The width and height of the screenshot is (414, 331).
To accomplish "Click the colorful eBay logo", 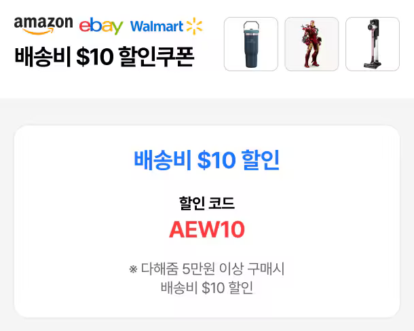I will click(x=101, y=26).
